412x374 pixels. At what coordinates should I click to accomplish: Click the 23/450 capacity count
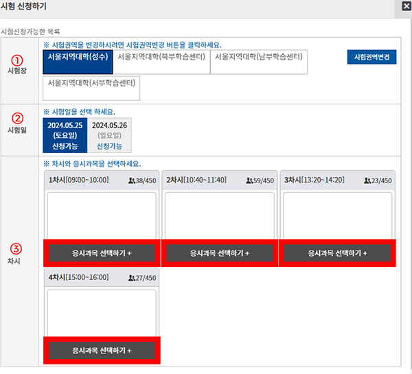click(x=382, y=180)
